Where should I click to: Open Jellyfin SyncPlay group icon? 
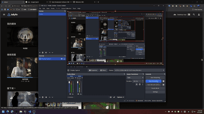[175, 15]
